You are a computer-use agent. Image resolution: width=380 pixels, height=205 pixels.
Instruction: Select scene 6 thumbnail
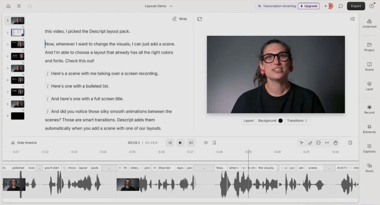point(18,80)
